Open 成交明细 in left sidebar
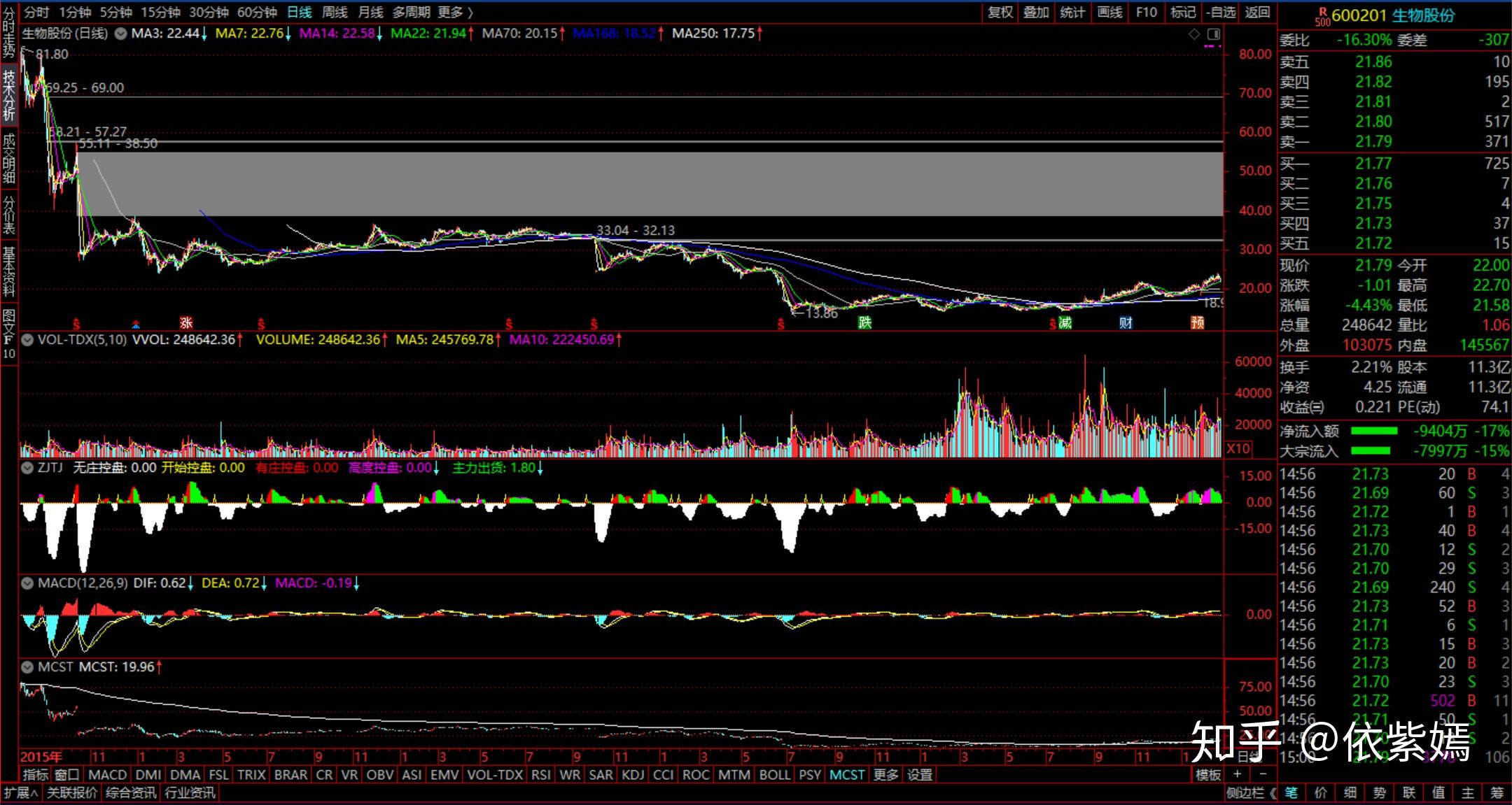This screenshot has height=805, width=1512. point(8,158)
